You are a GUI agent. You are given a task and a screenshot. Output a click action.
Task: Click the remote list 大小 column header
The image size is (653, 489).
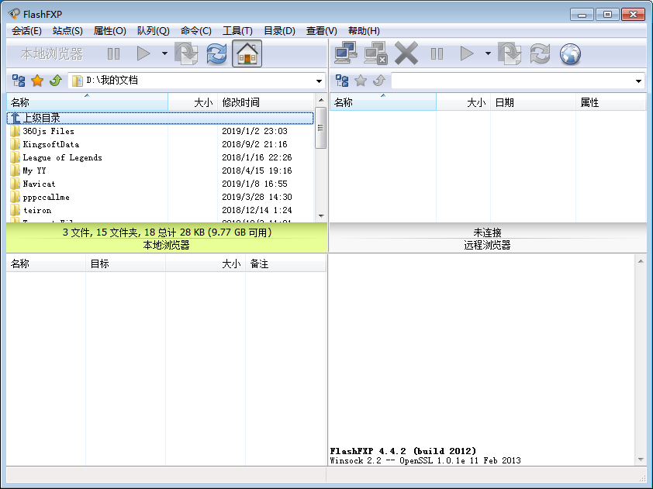[464, 102]
